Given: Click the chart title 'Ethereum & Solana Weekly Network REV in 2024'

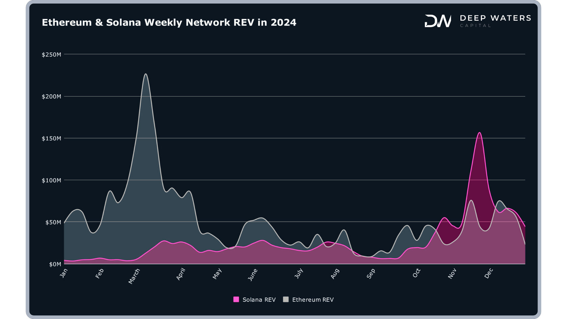Looking at the screenshot, I should pos(169,22).
